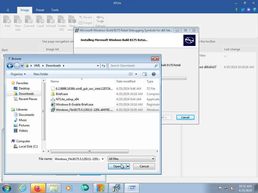Go back in the Browse dialog

point(10,66)
